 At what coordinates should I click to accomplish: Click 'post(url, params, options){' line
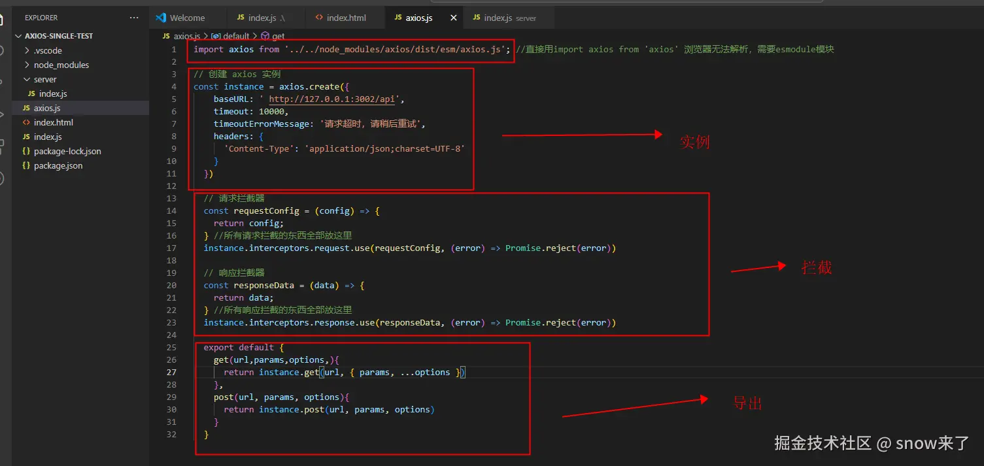pos(282,397)
